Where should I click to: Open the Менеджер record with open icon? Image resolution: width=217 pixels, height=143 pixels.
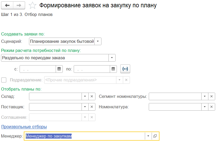tap(155, 136)
